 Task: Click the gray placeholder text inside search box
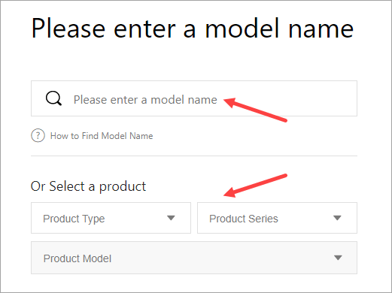coord(145,100)
